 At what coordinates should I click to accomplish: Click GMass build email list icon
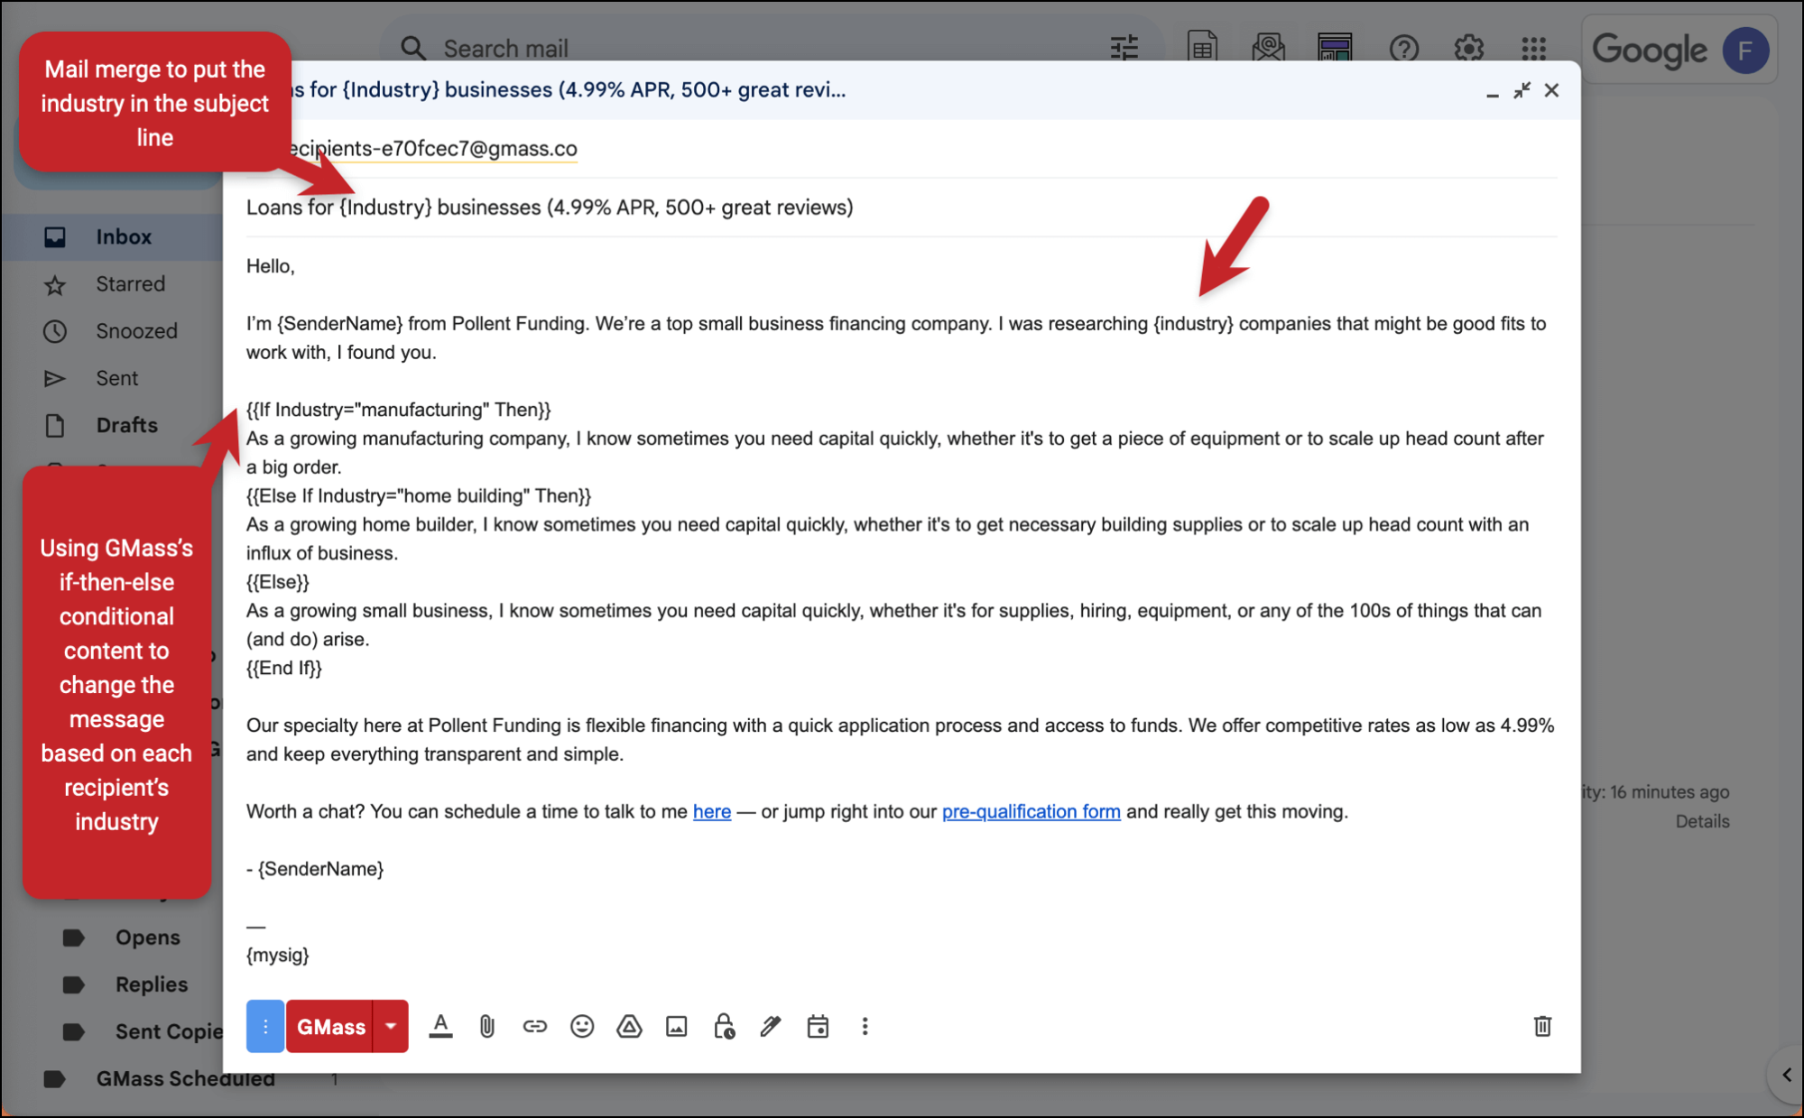coord(1268,48)
